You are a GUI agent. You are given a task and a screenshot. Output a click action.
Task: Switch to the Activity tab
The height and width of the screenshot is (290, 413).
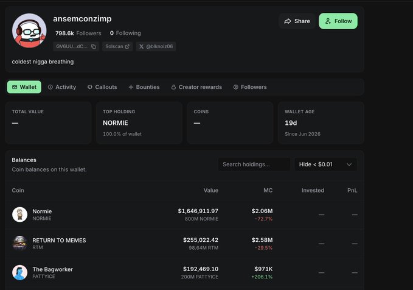[x=62, y=87]
